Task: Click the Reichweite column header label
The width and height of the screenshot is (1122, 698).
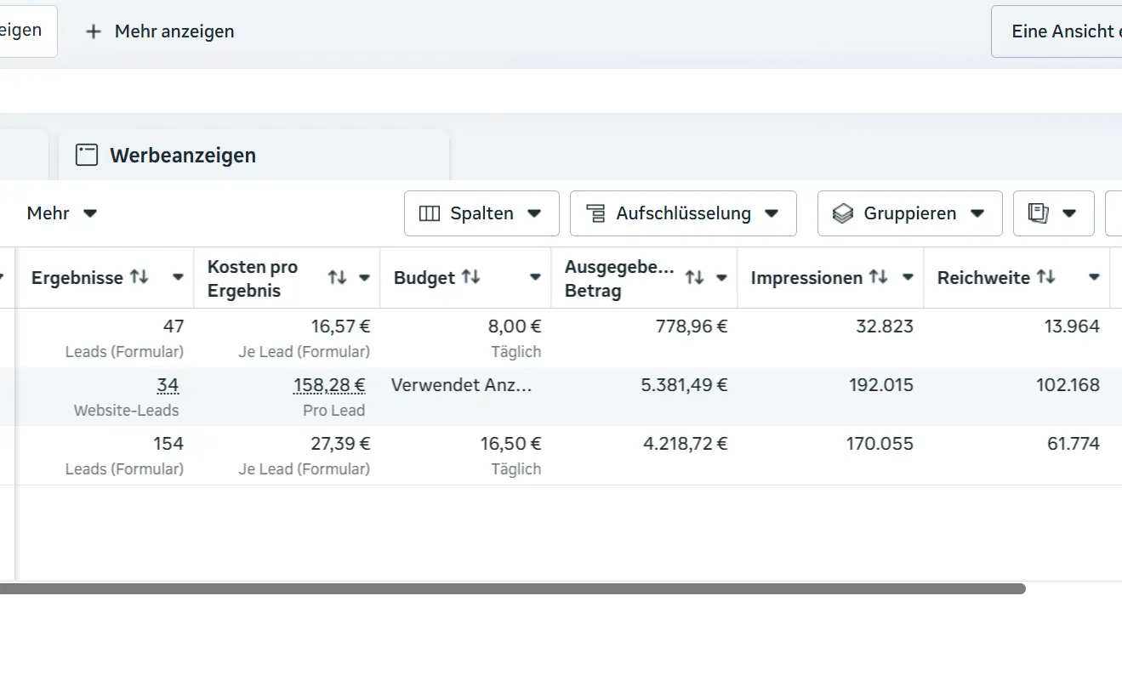Action: pyautogui.click(x=983, y=278)
